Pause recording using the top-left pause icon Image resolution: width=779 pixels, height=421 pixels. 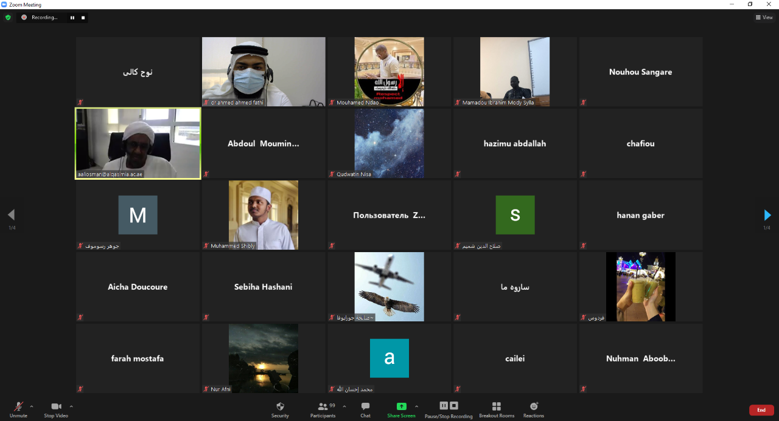coord(72,18)
